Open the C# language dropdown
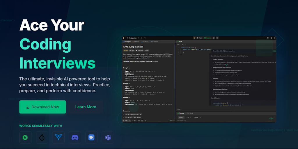Screen dimensions: 298x149 (x=179, y=45)
